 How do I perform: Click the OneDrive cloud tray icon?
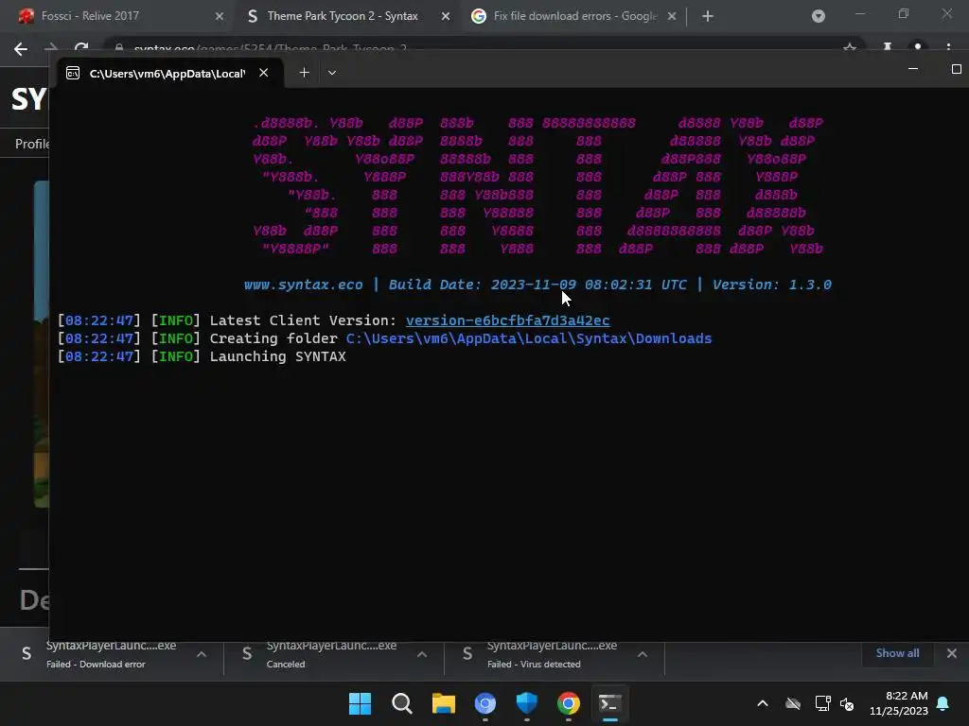coord(793,703)
